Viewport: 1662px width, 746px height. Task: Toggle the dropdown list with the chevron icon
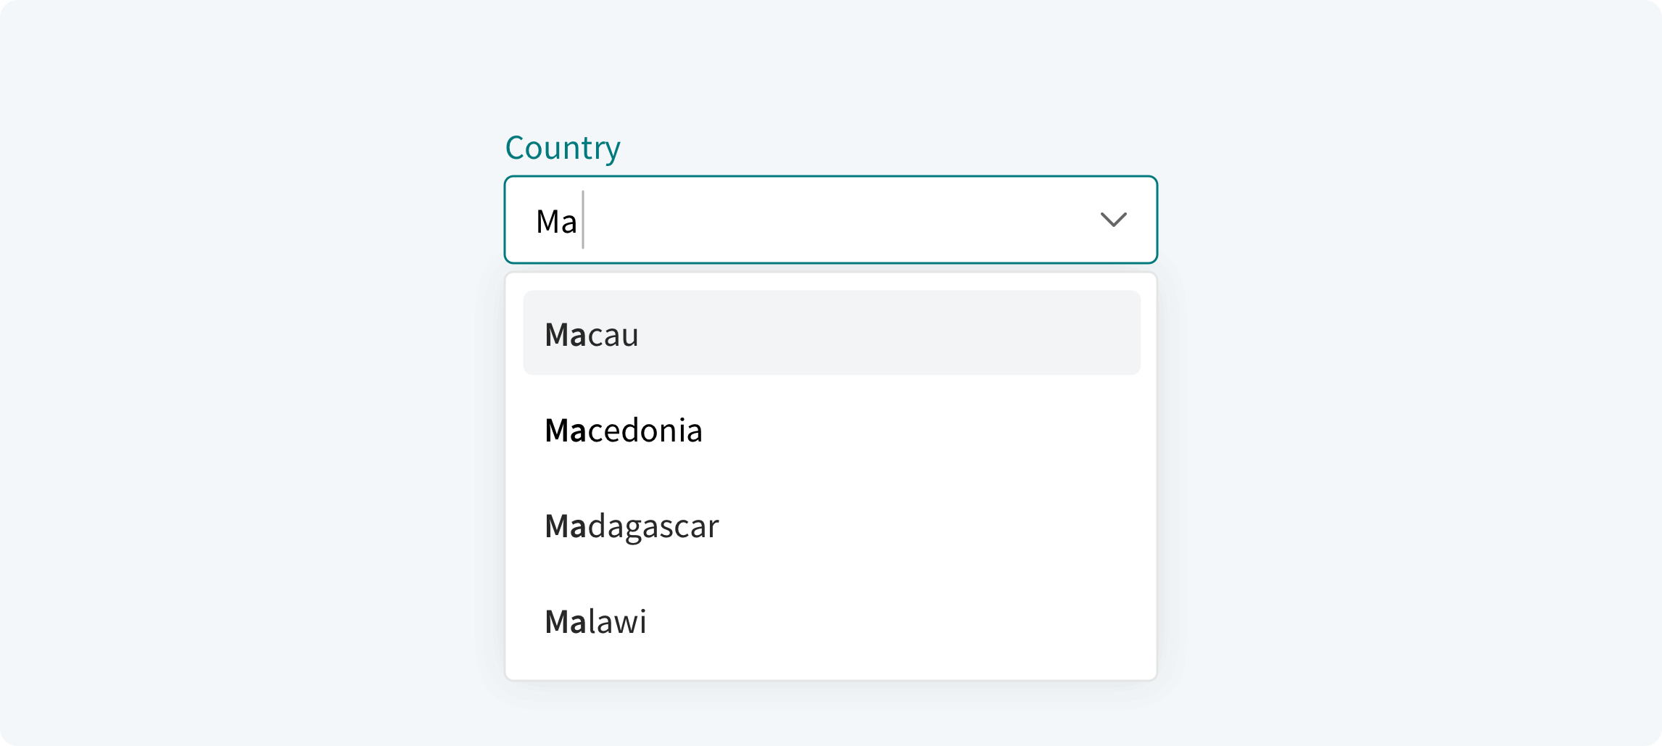pos(1113,220)
